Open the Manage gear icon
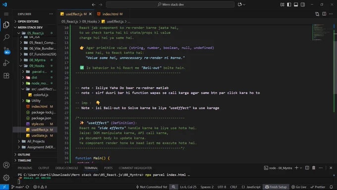This screenshot has width=337, height=190. [x=6, y=178]
